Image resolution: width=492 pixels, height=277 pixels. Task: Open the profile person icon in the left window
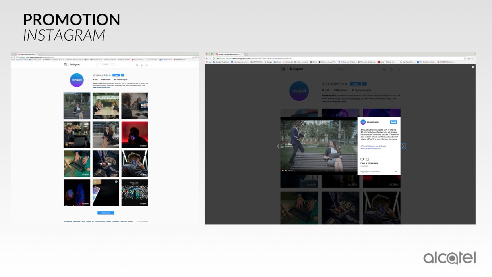(146, 65)
